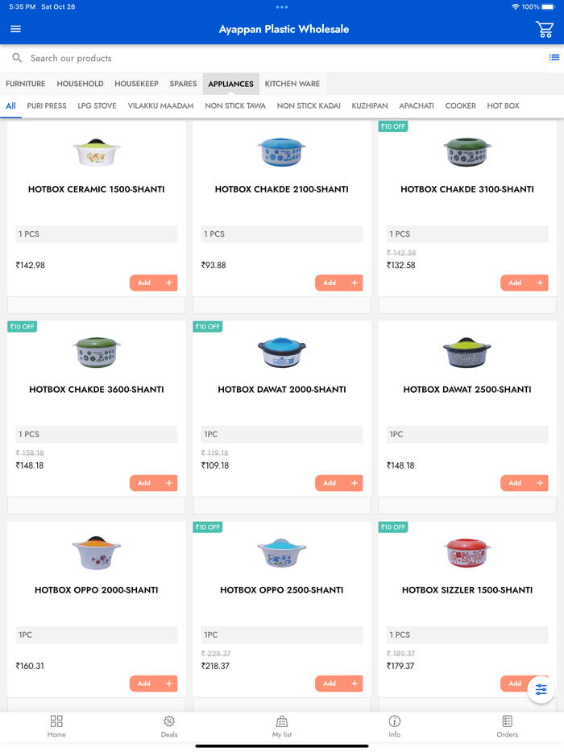Screen dimensions: 564x752
Task: Open the hamburger navigation menu
Action: (x=15, y=28)
